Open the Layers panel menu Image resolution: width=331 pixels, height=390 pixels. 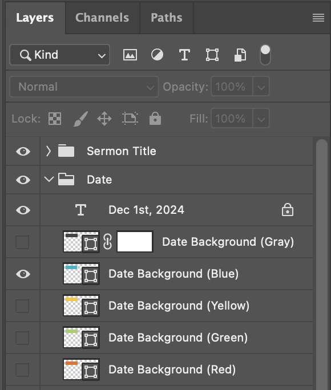tap(318, 18)
